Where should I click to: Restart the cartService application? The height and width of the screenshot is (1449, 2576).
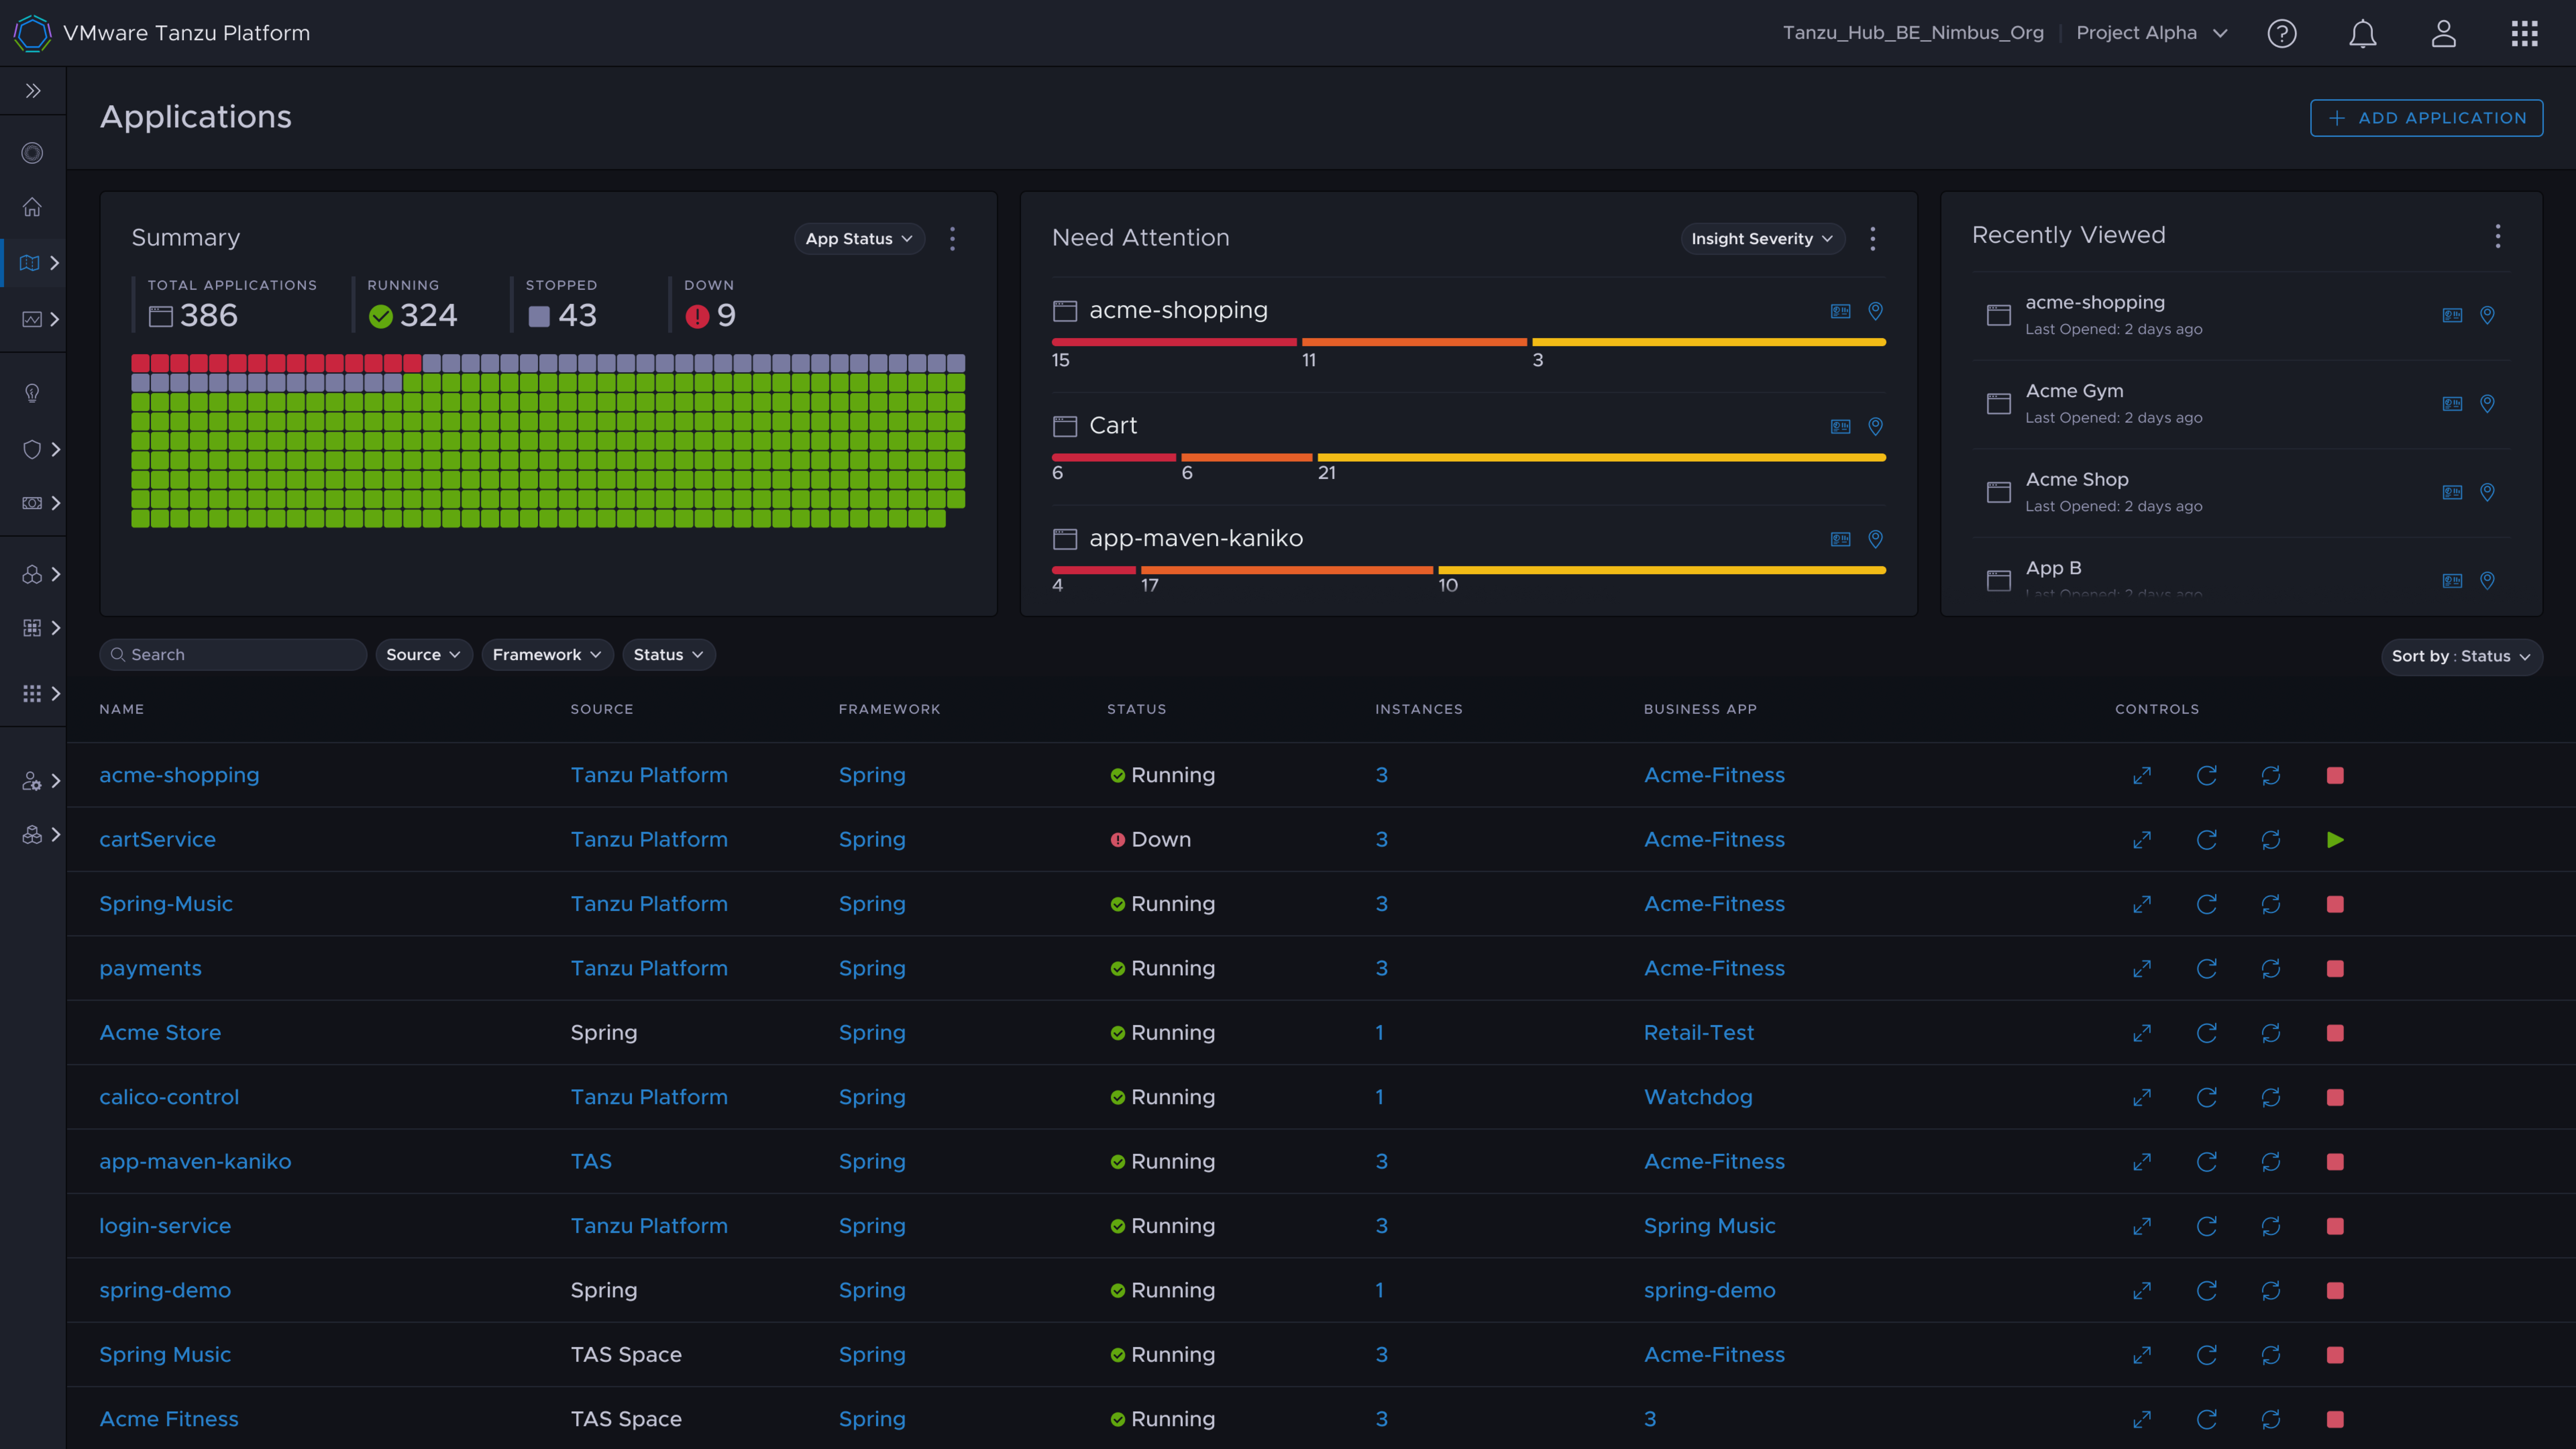pos(2207,840)
